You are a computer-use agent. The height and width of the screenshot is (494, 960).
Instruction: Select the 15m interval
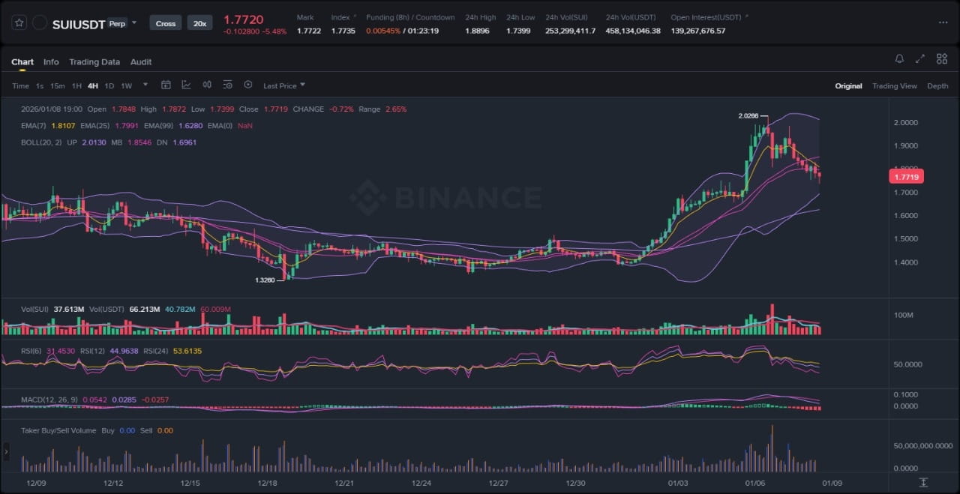(58, 86)
